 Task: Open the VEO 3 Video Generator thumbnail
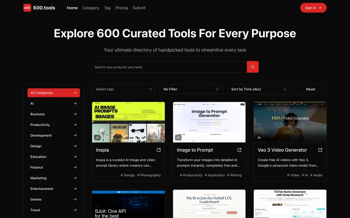pos(290,122)
